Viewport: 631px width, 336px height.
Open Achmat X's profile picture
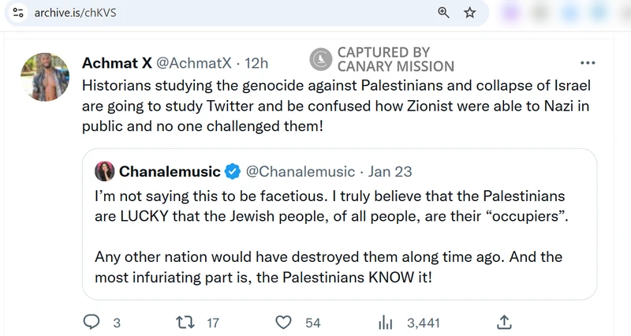tap(46, 77)
